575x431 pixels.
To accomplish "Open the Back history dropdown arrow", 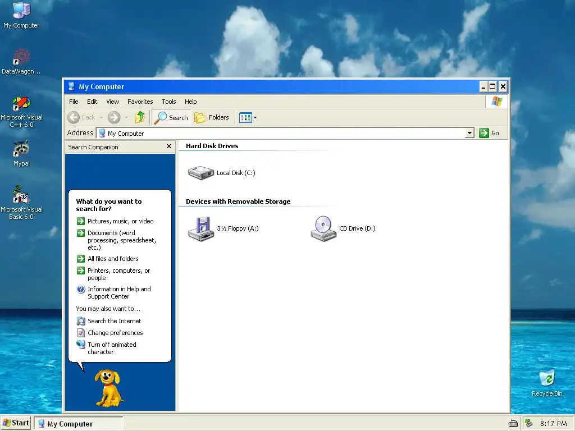I will (x=101, y=118).
